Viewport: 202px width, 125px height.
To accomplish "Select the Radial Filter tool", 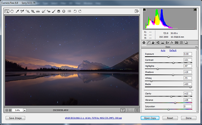I will (64, 11).
